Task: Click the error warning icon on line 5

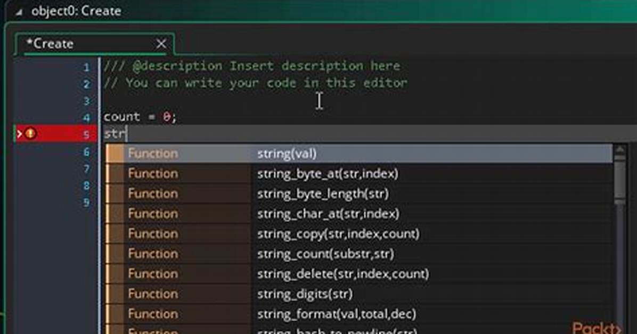Action: pos(30,133)
